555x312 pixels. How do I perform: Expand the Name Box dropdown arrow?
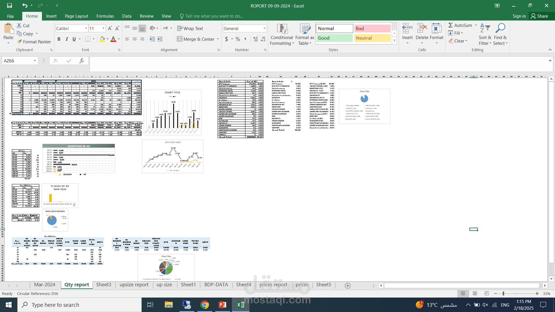(x=35, y=61)
